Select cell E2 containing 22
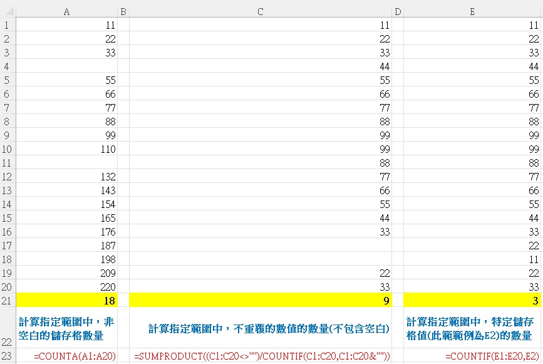 click(x=472, y=39)
